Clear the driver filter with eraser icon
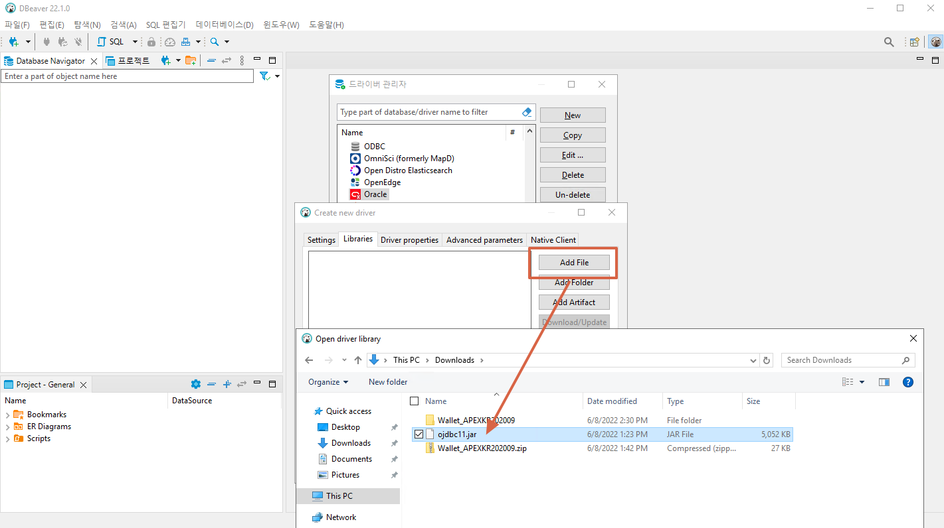 (x=527, y=112)
